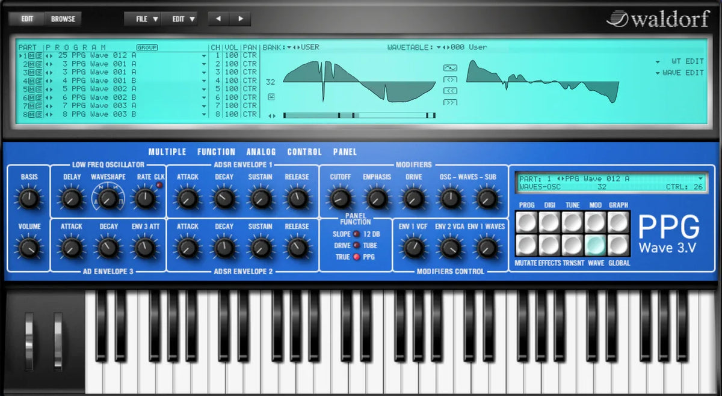Image resolution: width=722 pixels, height=396 pixels.
Task: Click the GROUP button above the program list
Action: coord(147,47)
